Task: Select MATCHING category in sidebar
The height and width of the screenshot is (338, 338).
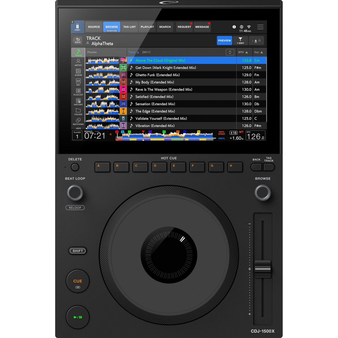Action: 78,121
